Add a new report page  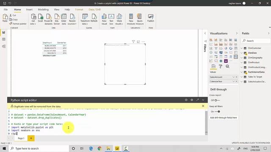[31, 138]
